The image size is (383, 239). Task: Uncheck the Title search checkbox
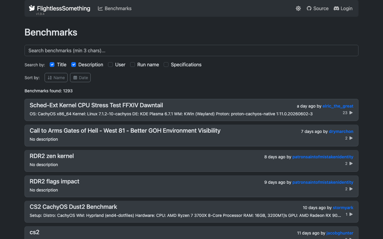(x=52, y=65)
